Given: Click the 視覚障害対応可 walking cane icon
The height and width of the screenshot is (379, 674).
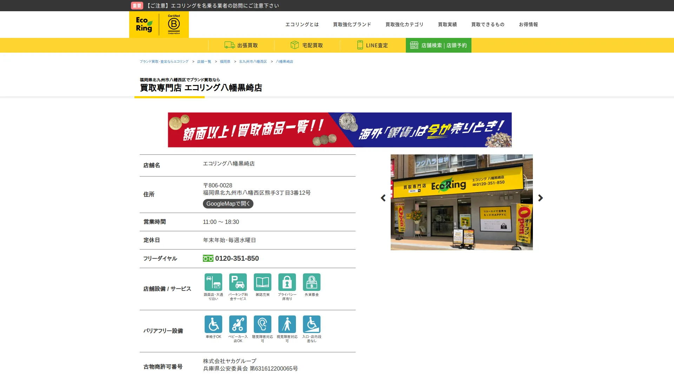Looking at the screenshot, I should tap(287, 324).
